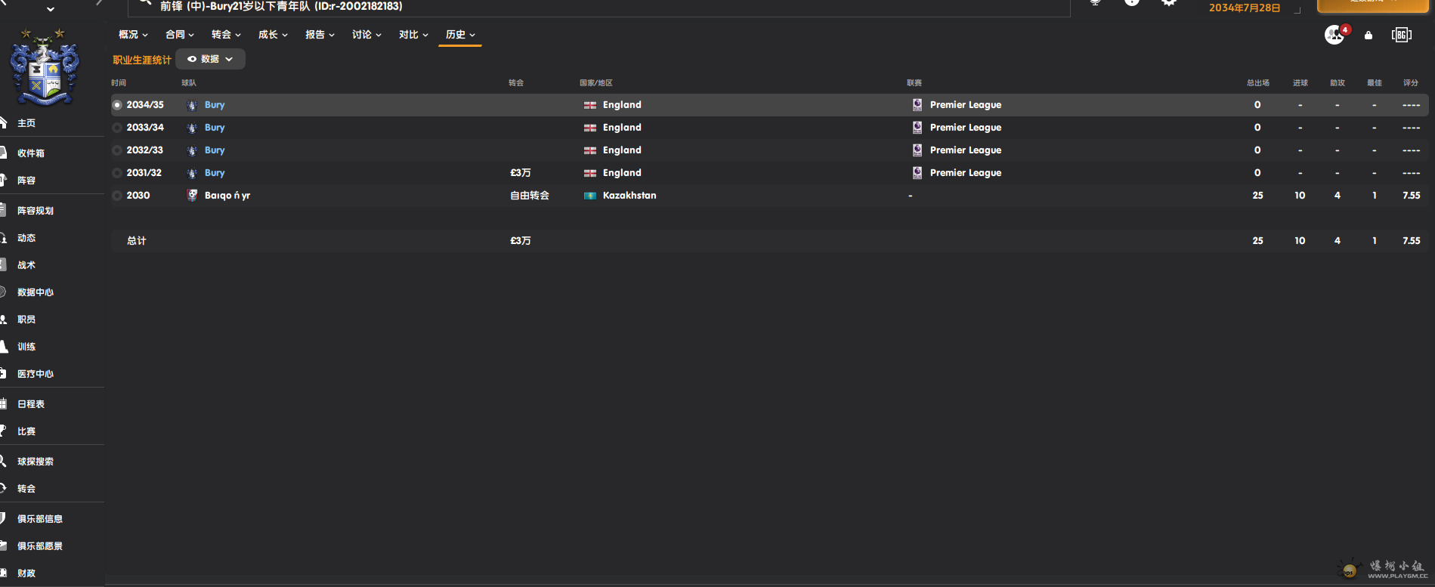Select the 2030 season radio button

(117, 196)
